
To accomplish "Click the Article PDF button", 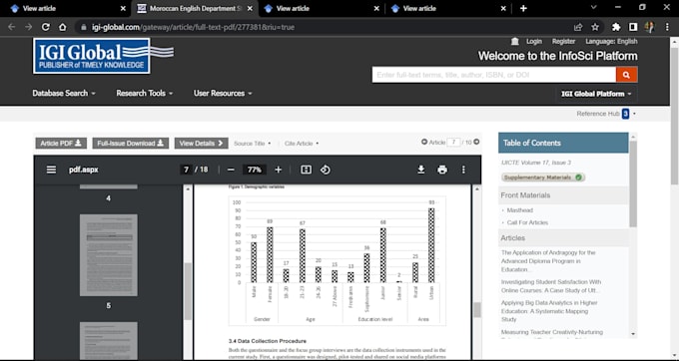I will coord(61,143).
